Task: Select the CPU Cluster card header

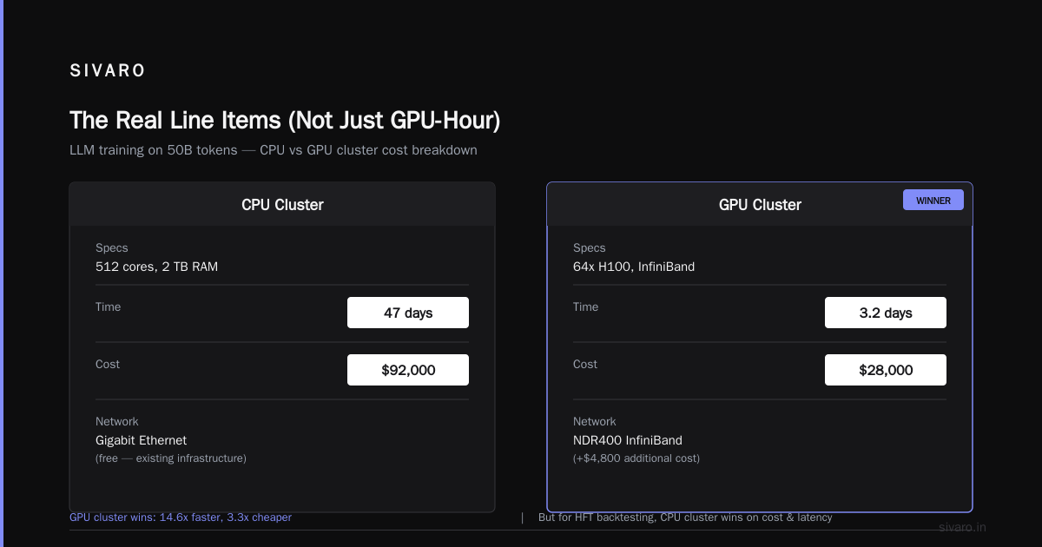Action: coord(282,205)
